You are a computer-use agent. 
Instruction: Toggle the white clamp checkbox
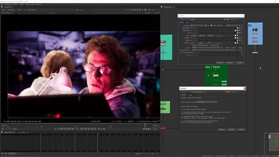pyautogui.click(x=210, y=45)
